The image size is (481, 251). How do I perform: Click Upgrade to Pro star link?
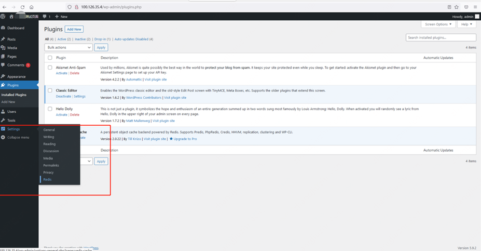[x=183, y=139]
